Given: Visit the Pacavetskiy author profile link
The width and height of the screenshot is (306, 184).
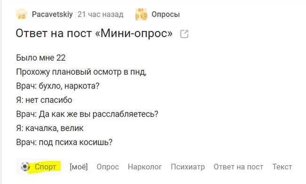Looking at the screenshot, I should [52, 14].
